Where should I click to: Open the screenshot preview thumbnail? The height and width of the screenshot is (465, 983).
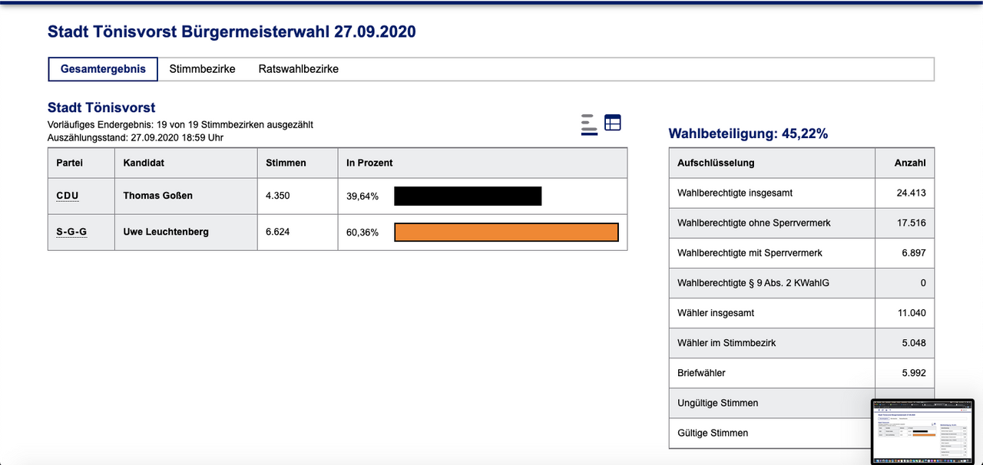coord(922,430)
